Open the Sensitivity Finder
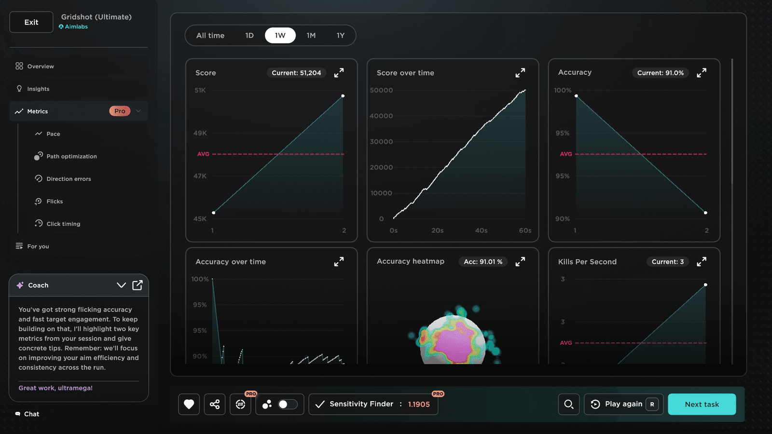Screen dimensions: 772x434 click(x=373, y=404)
